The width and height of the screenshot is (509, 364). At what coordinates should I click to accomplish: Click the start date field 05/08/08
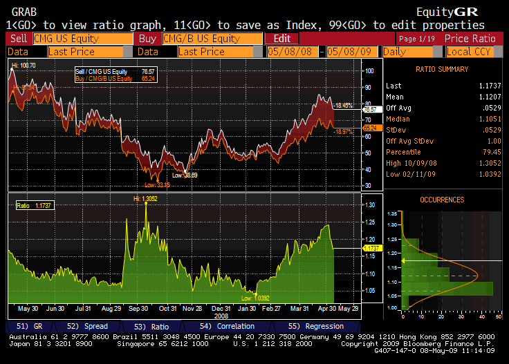[293, 52]
